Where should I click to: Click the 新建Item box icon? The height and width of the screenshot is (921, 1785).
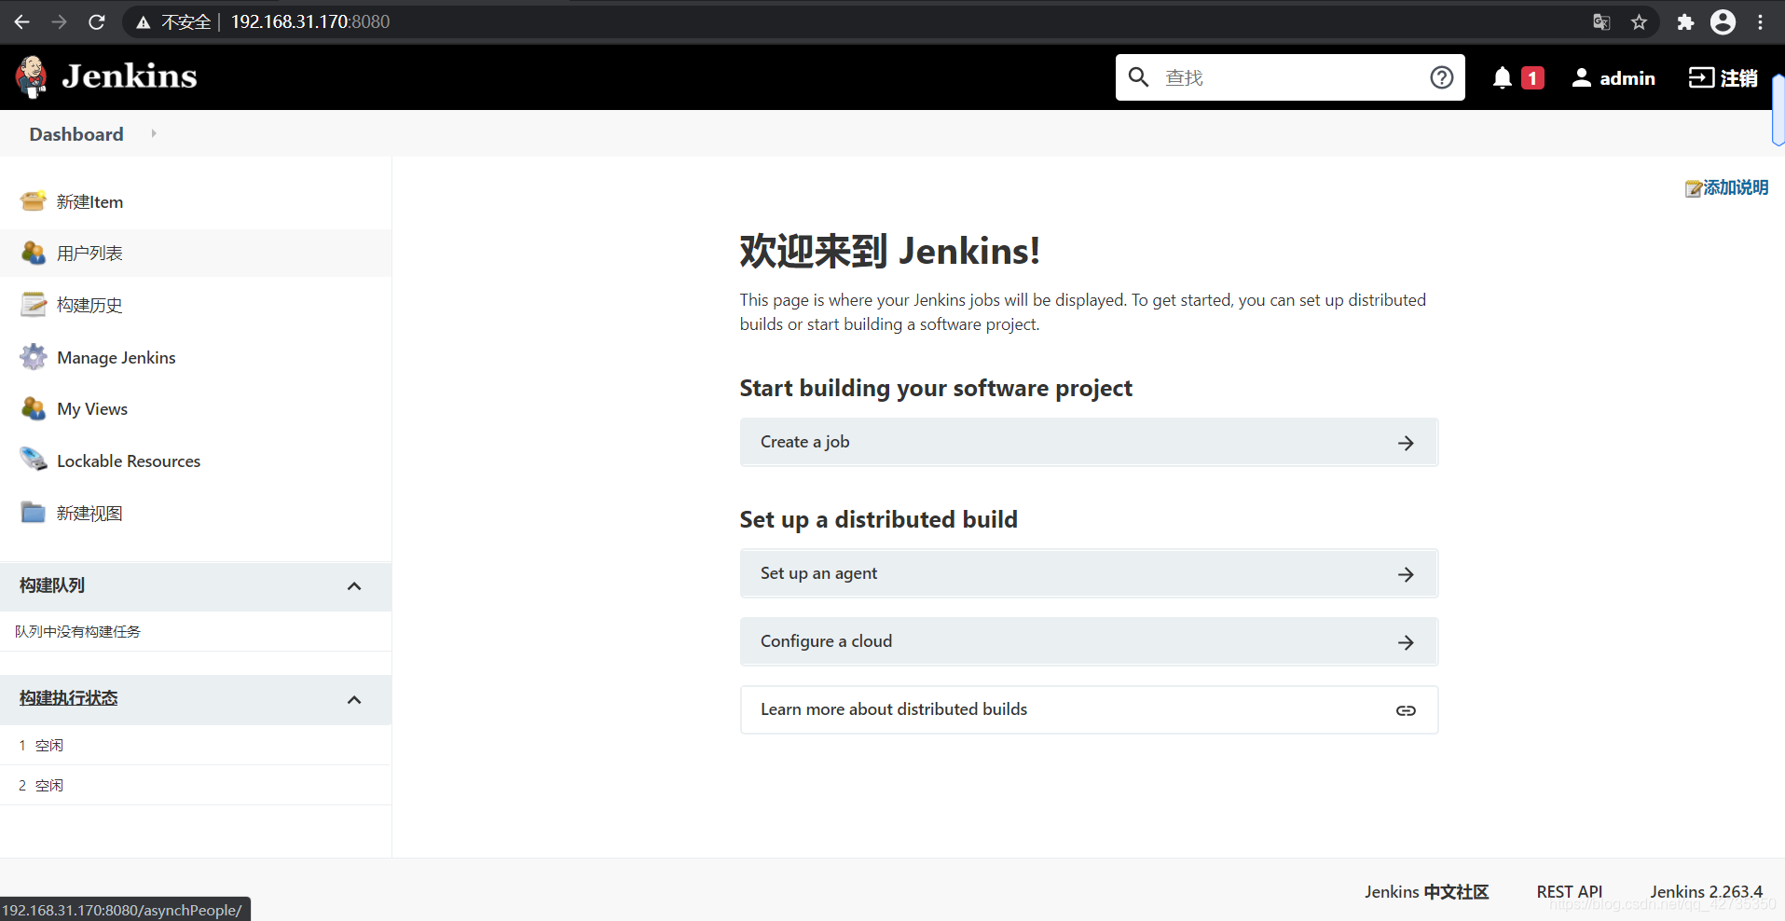34,200
